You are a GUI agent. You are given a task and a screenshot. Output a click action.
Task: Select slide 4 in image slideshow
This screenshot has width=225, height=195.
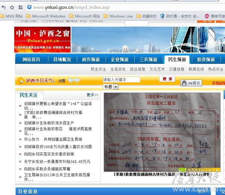point(203,170)
